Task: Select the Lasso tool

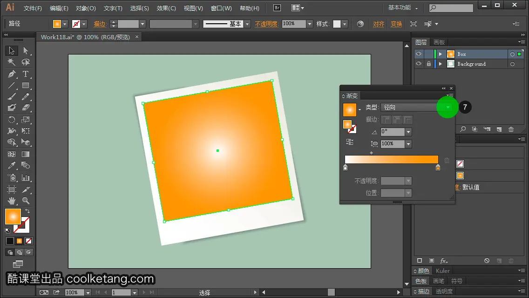Action: (26, 62)
